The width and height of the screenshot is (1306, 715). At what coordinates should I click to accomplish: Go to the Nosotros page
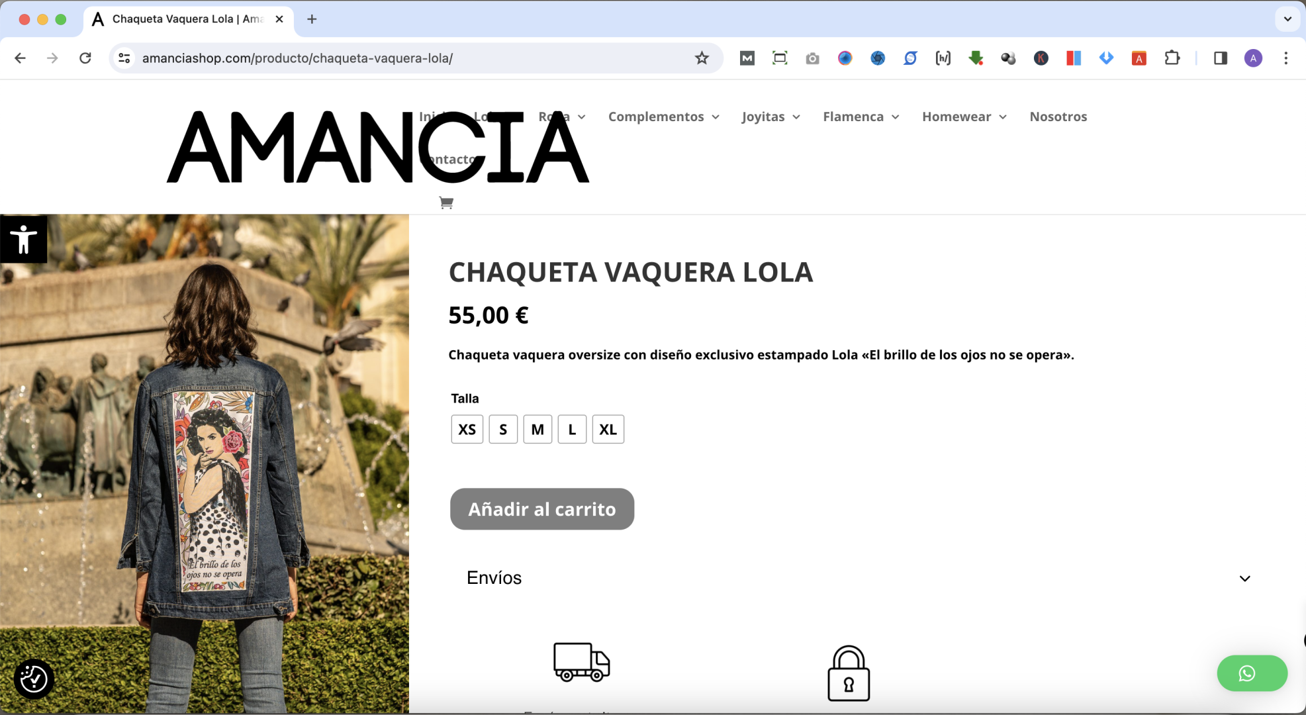click(x=1058, y=117)
